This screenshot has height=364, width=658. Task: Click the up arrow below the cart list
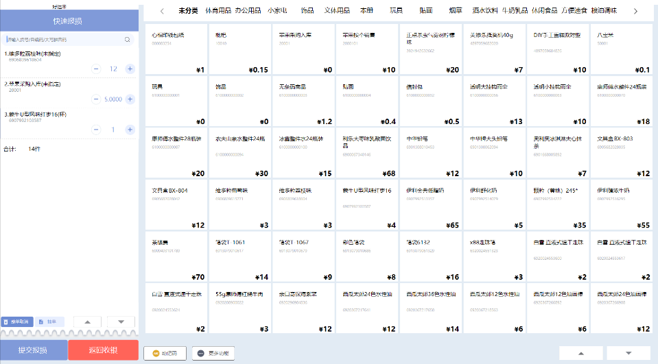pyautogui.click(x=87, y=321)
